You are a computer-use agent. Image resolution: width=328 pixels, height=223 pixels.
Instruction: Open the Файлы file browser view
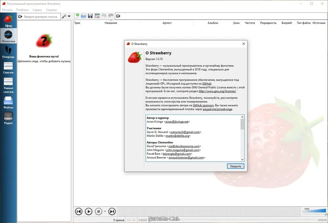pos(9,103)
